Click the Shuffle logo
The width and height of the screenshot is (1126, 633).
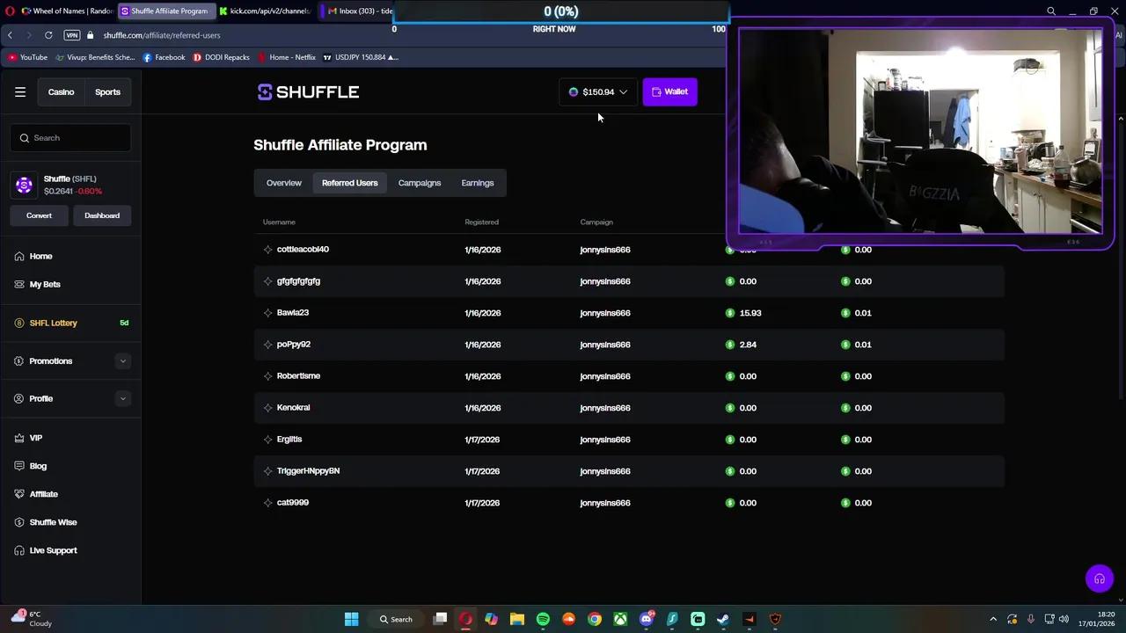click(308, 91)
